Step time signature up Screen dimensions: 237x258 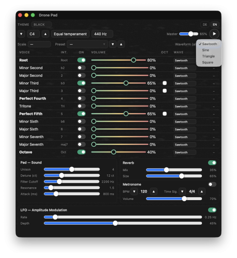(202, 191)
